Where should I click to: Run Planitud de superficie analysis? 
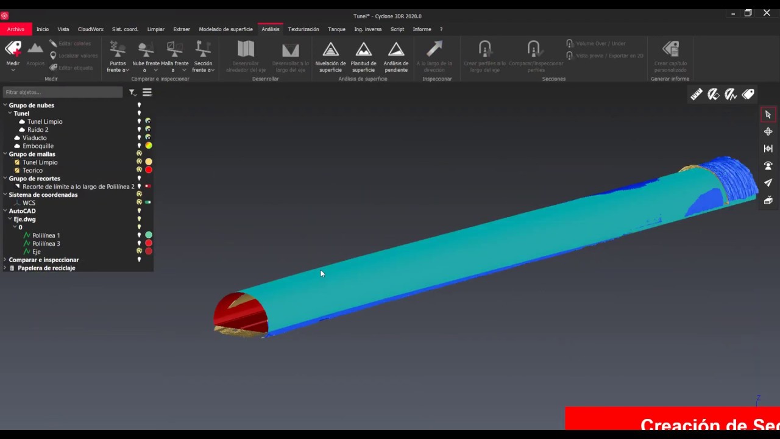(363, 56)
